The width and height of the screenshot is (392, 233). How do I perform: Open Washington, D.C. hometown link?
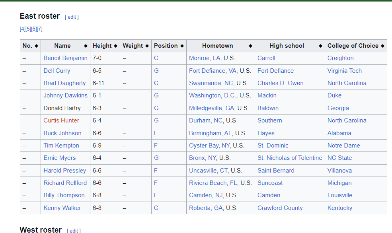(x=212, y=96)
